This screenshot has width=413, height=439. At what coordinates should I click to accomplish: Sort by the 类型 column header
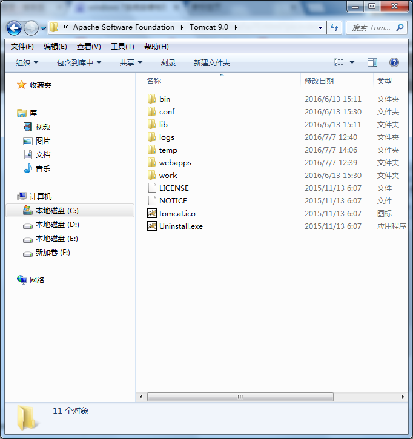(x=384, y=81)
